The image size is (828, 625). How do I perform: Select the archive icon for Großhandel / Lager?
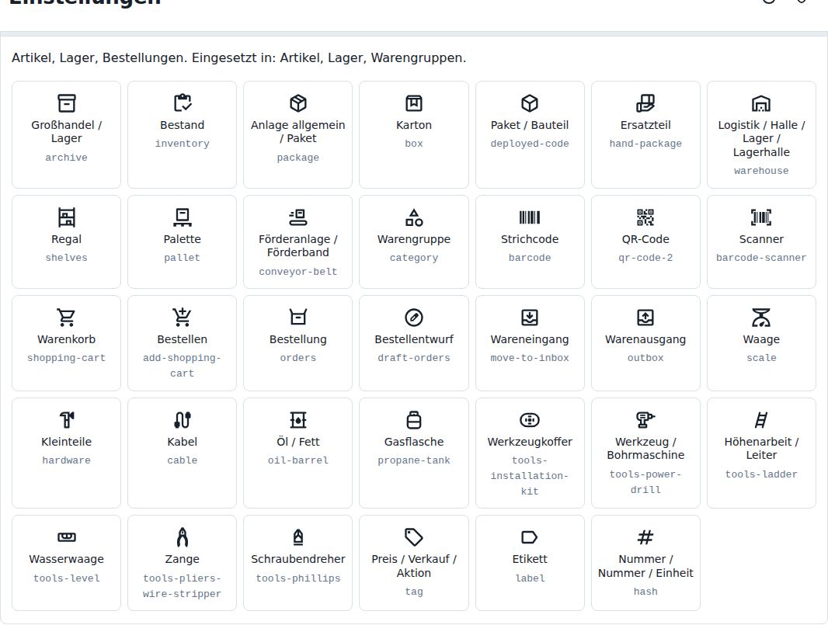point(67,103)
